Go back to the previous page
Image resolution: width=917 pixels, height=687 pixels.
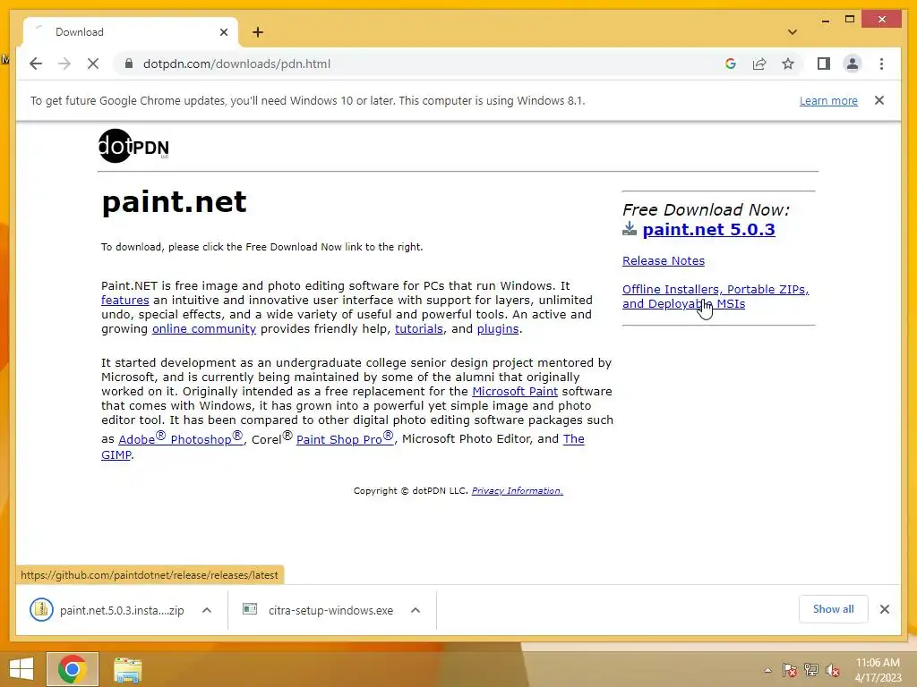pos(36,64)
